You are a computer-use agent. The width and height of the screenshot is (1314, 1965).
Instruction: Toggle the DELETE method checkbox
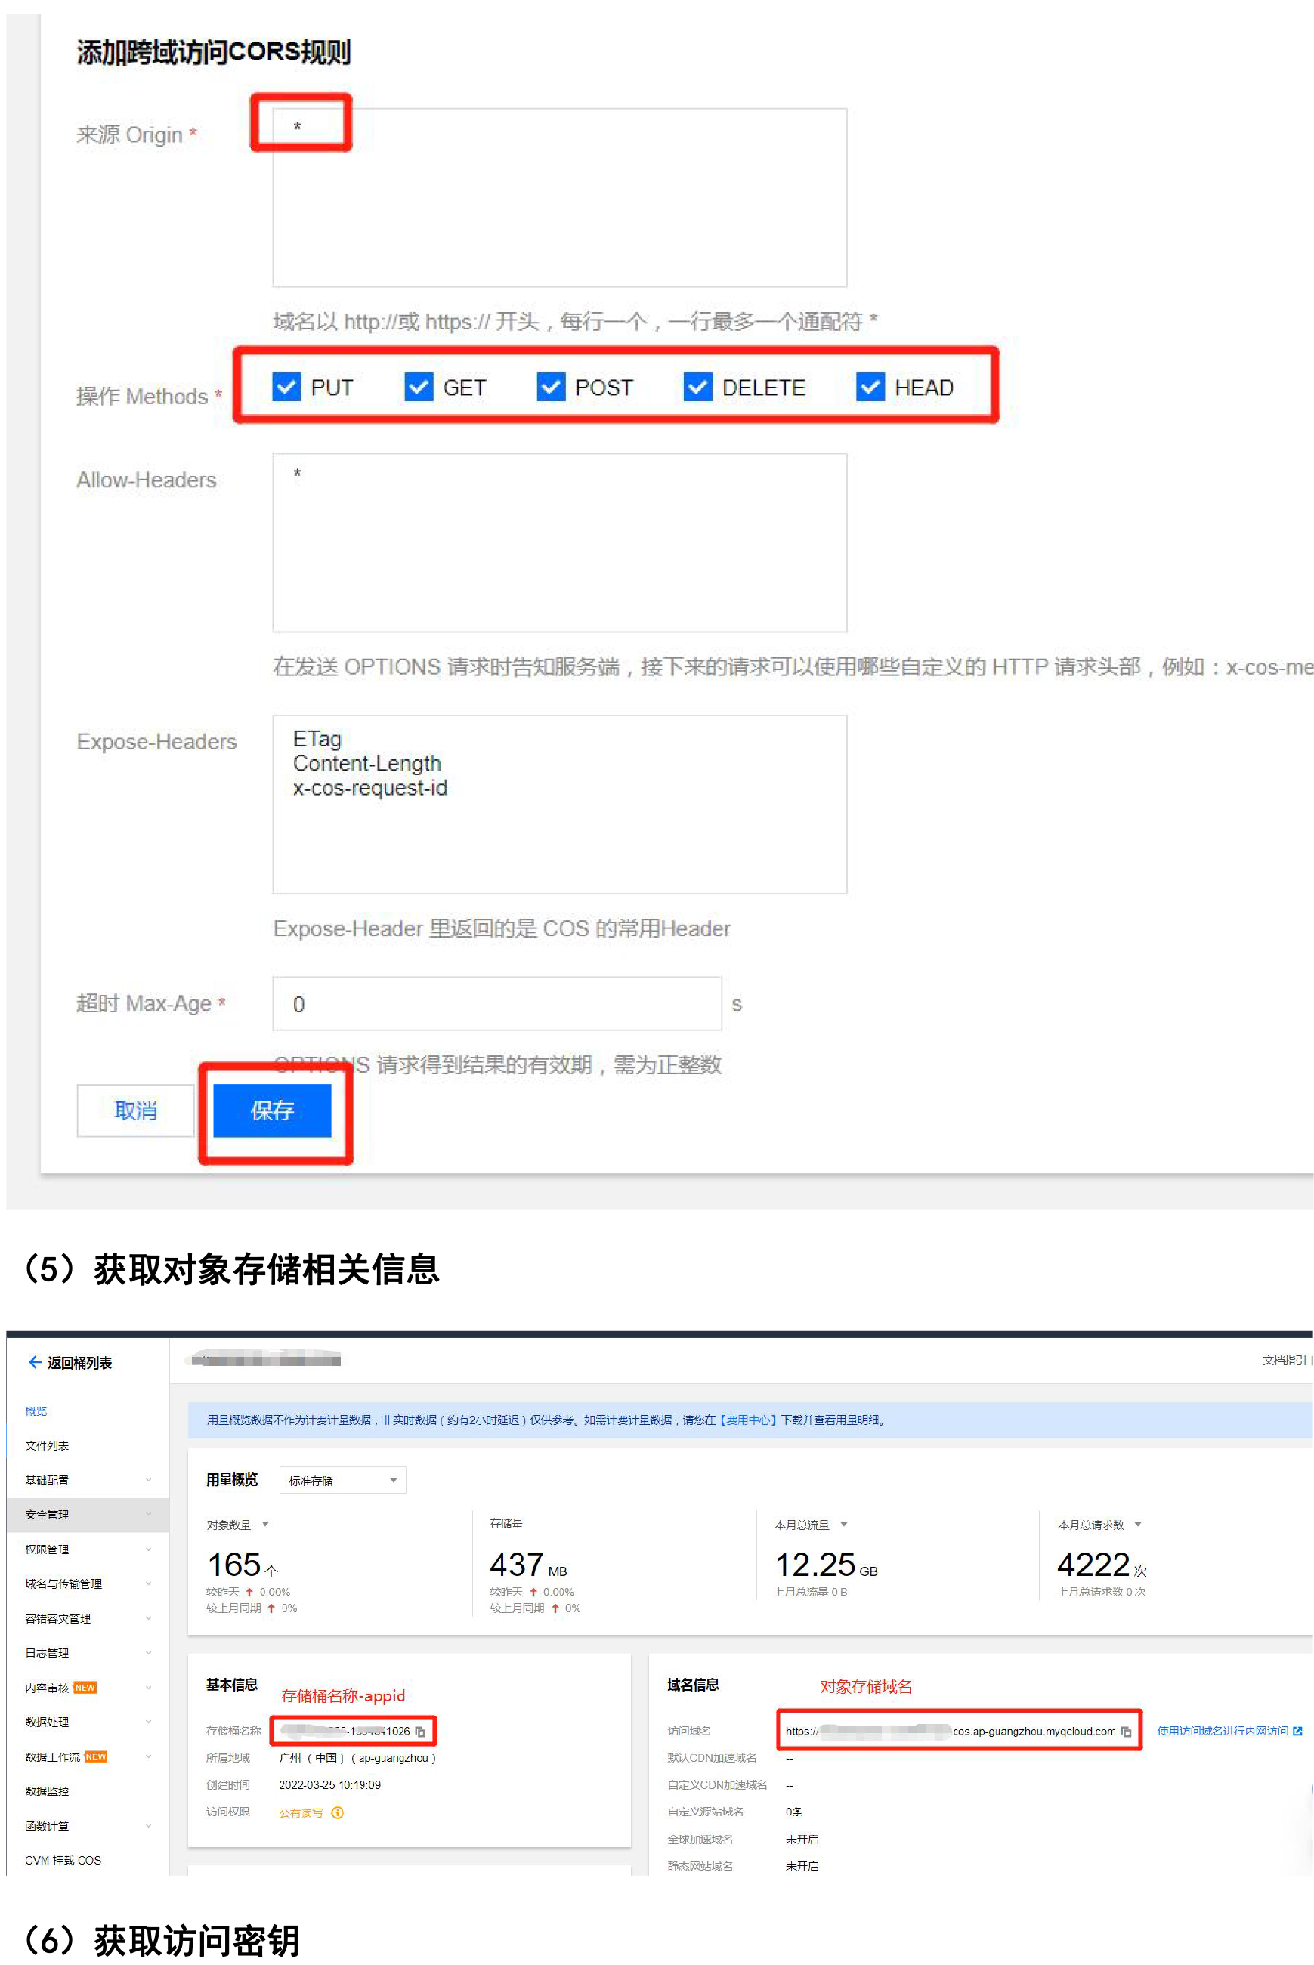coord(697,387)
